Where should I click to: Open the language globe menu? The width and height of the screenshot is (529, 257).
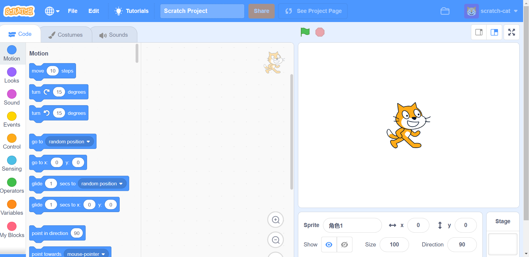click(x=52, y=11)
